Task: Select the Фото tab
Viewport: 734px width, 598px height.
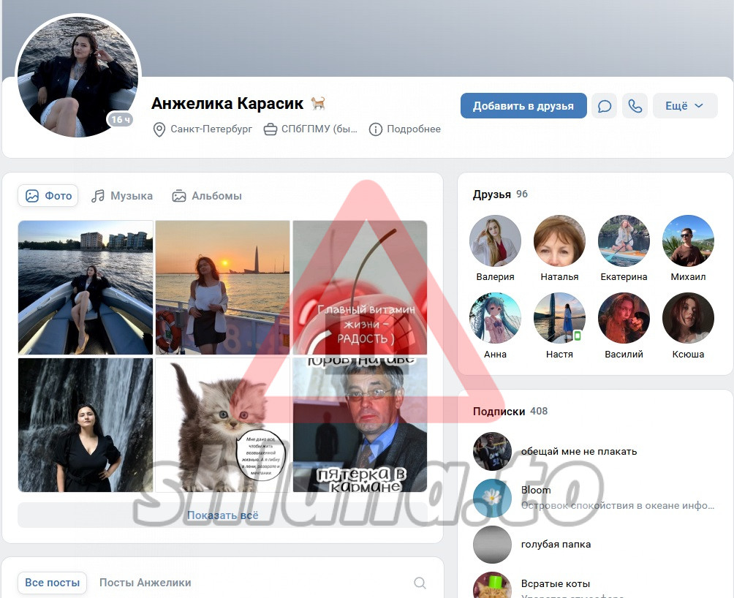Action: [x=48, y=196]
